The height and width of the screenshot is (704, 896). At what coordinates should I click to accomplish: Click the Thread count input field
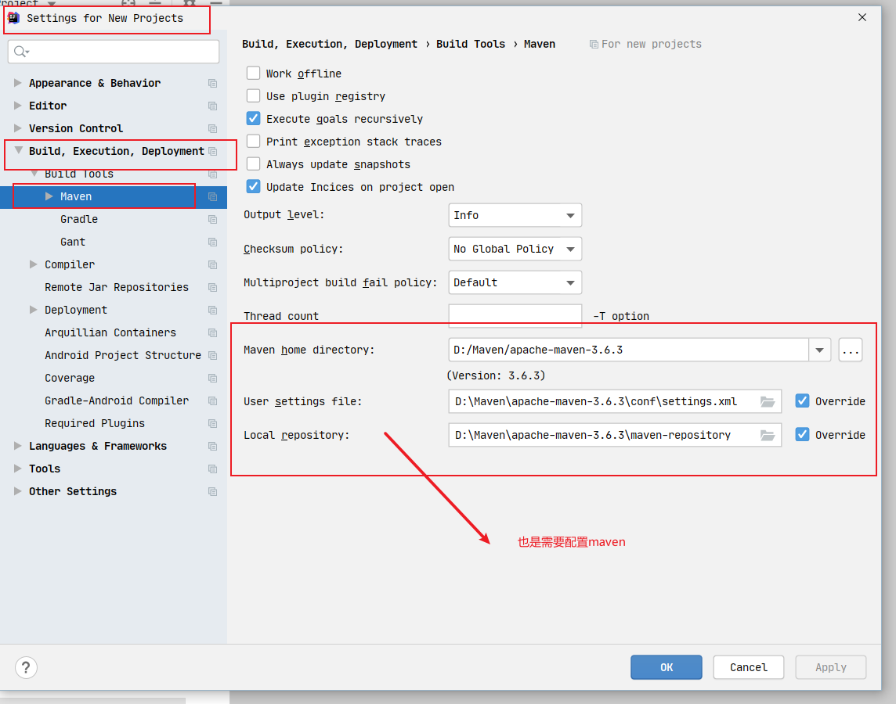515,315
